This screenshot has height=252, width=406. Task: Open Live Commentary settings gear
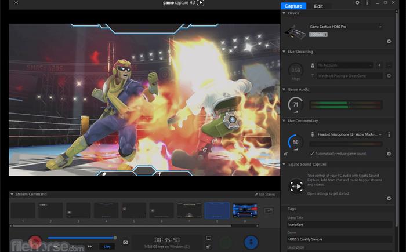coord(389,154)
